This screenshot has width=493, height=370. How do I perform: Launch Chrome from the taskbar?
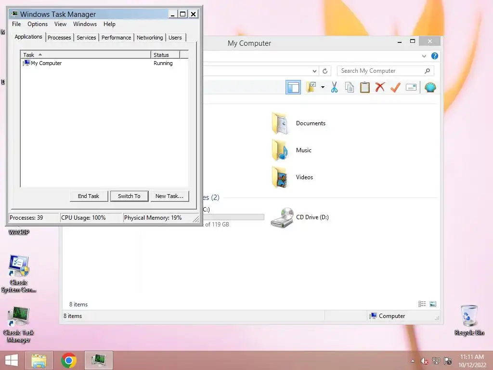coord(68,360)
